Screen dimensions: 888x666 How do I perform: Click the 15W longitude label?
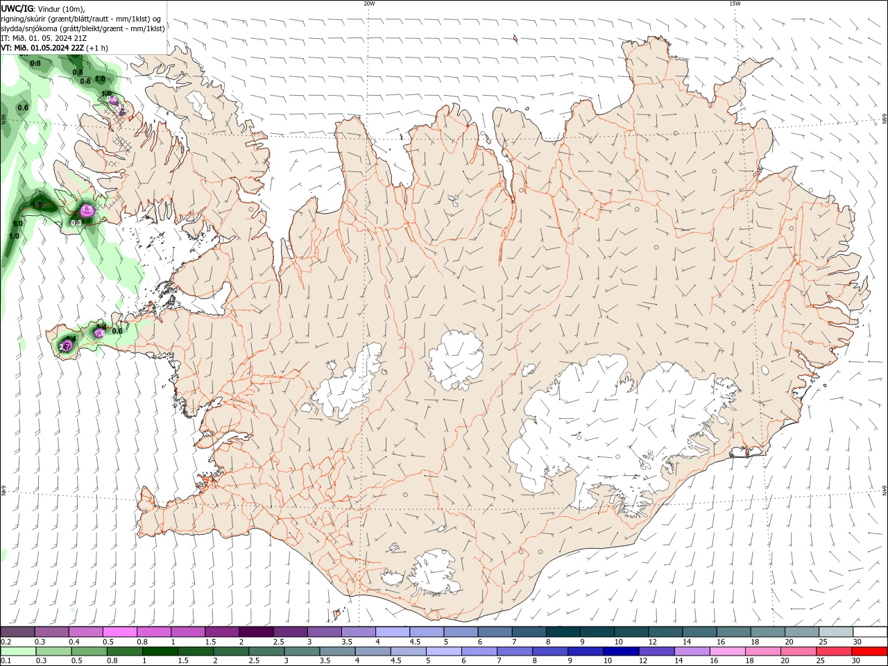tap(735, 3)
